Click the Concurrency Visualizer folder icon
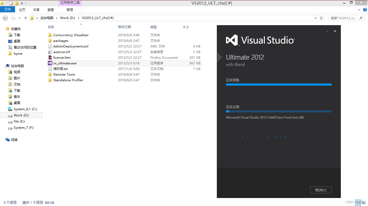 [x=50, y=35]
